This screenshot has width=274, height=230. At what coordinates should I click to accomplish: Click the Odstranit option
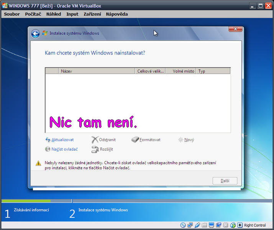107,140
